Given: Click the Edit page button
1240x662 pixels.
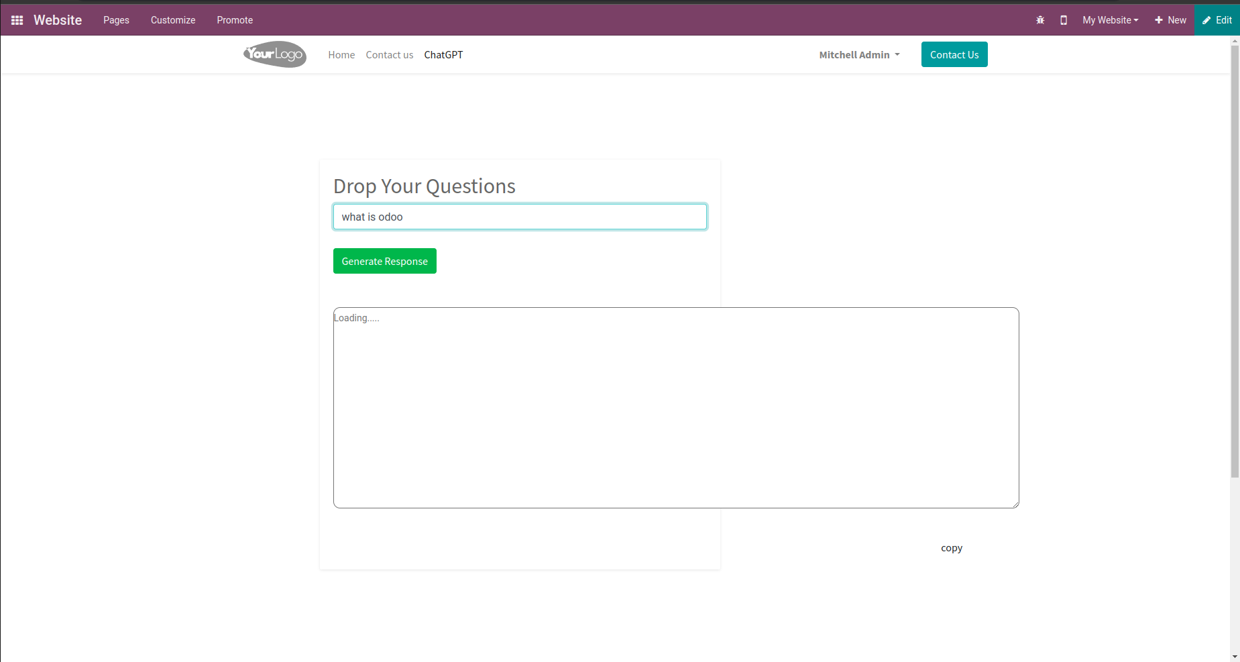Looking at the screenshot, I should pos(1217,20).
